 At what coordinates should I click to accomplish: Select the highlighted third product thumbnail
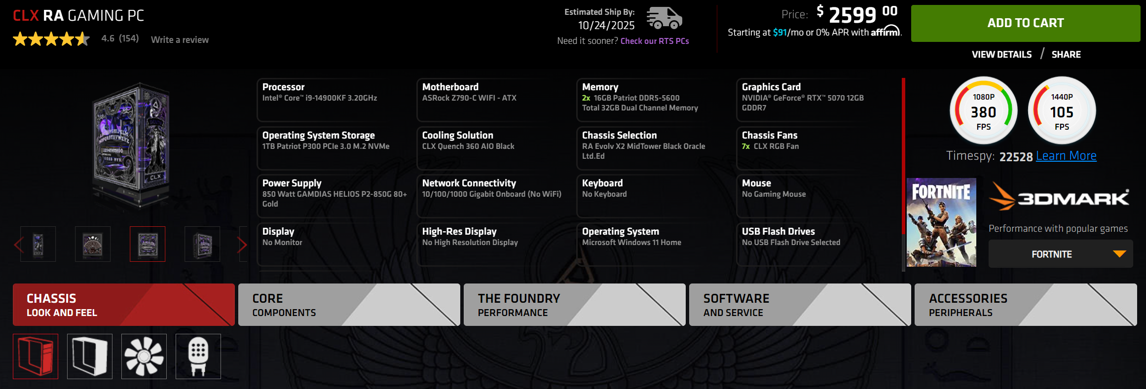click(x=148, y=244)
